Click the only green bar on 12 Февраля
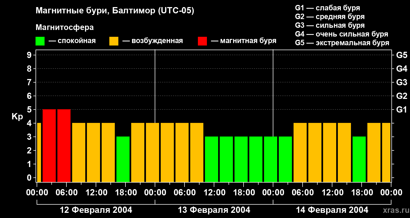 [x=123, y=159]
